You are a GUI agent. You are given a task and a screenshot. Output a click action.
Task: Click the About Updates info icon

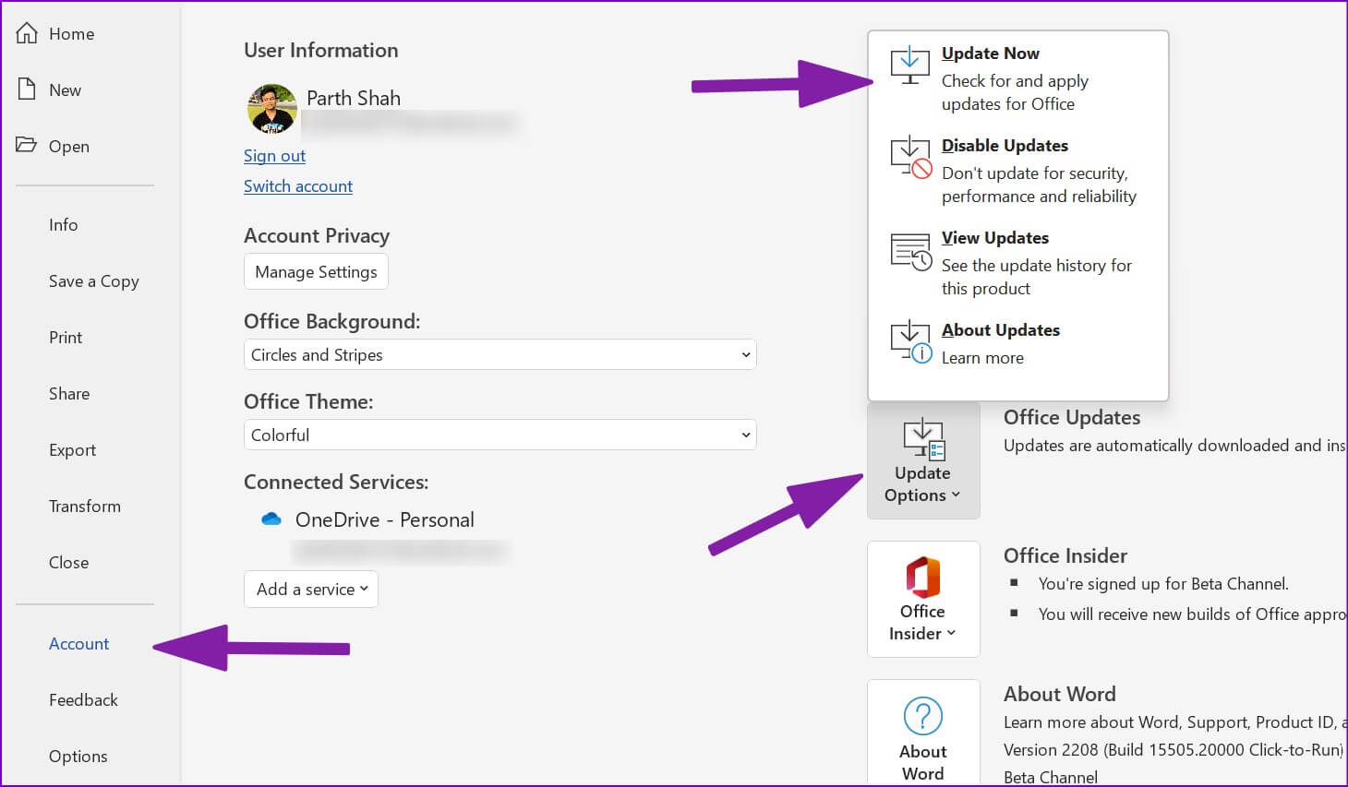(910, 341)
